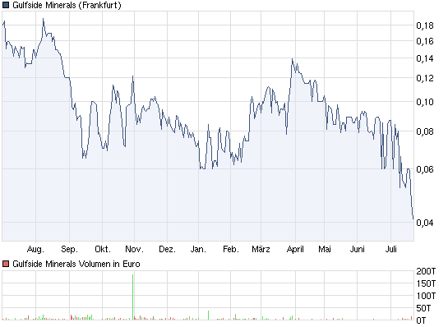Select the 'Dez.' month label
Viewport: 448px width, 327px height.
(x=167, y=249)
